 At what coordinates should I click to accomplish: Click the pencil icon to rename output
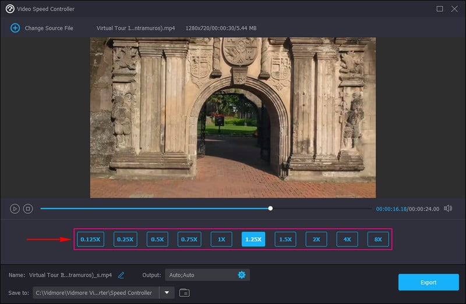tap(121, 275)
